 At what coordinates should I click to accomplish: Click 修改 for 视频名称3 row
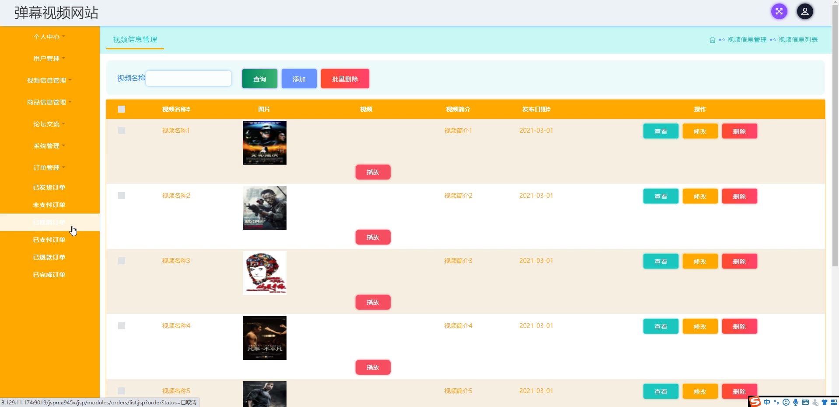pyautogui.click(x=700, y=261)
